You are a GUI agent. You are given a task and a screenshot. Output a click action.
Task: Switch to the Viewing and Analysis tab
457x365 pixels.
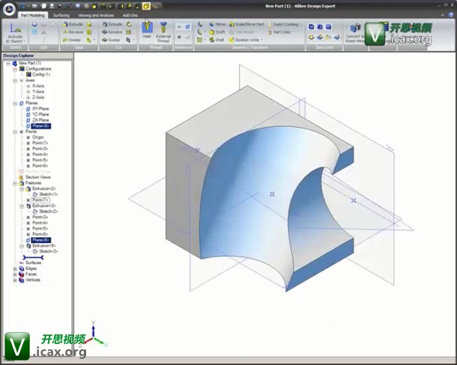[x=96, y=15]
